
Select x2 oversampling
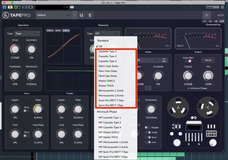pos(204,21)
